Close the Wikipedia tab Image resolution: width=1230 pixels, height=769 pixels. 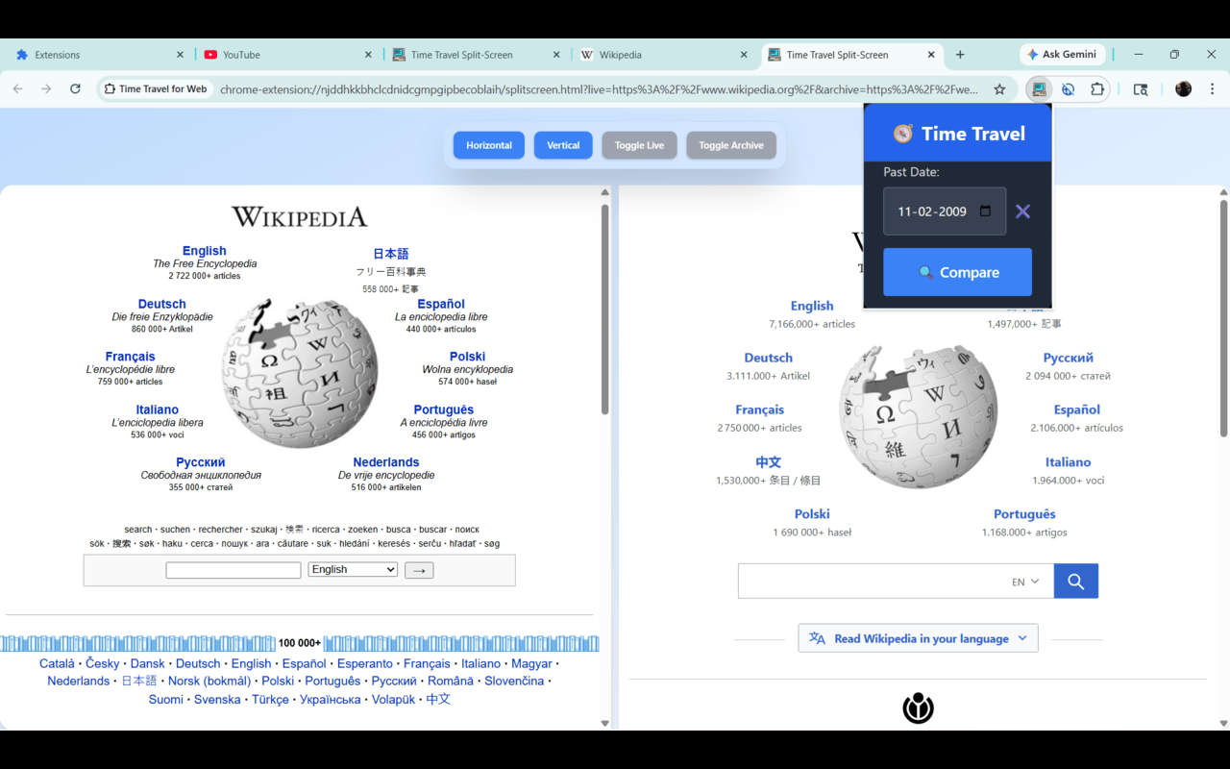click(x=744, y=55)
